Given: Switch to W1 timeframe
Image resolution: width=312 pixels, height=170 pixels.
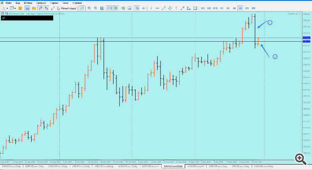Looking at the screenshot, I should [x=247, y=8].
